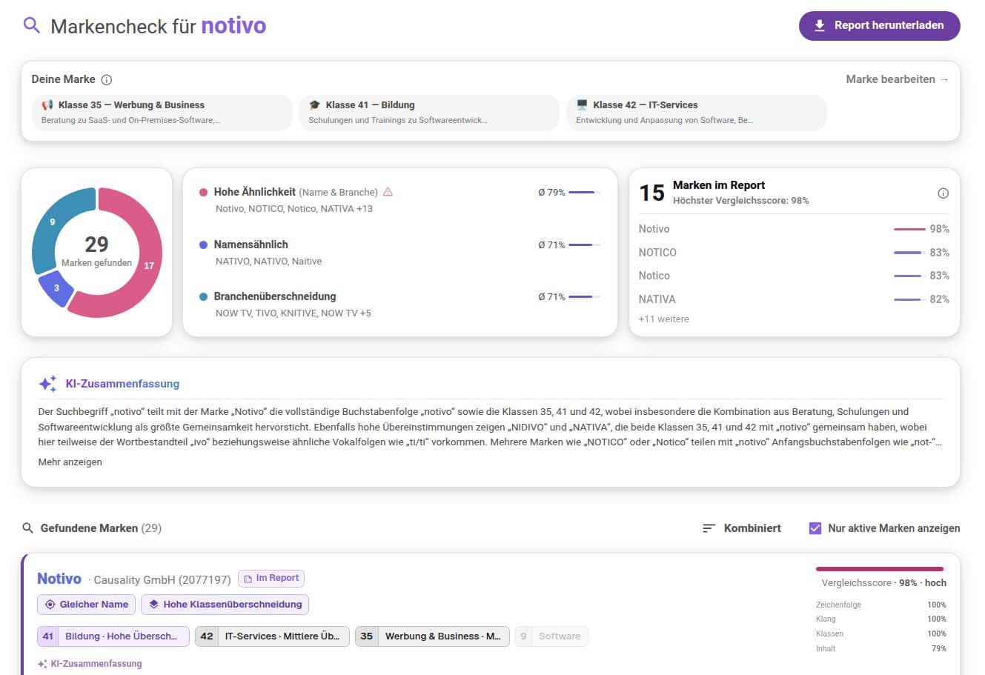This screenshot has height=675, width=985.
Task: Click Inhalt 79% score row
Action: [880, 648]
